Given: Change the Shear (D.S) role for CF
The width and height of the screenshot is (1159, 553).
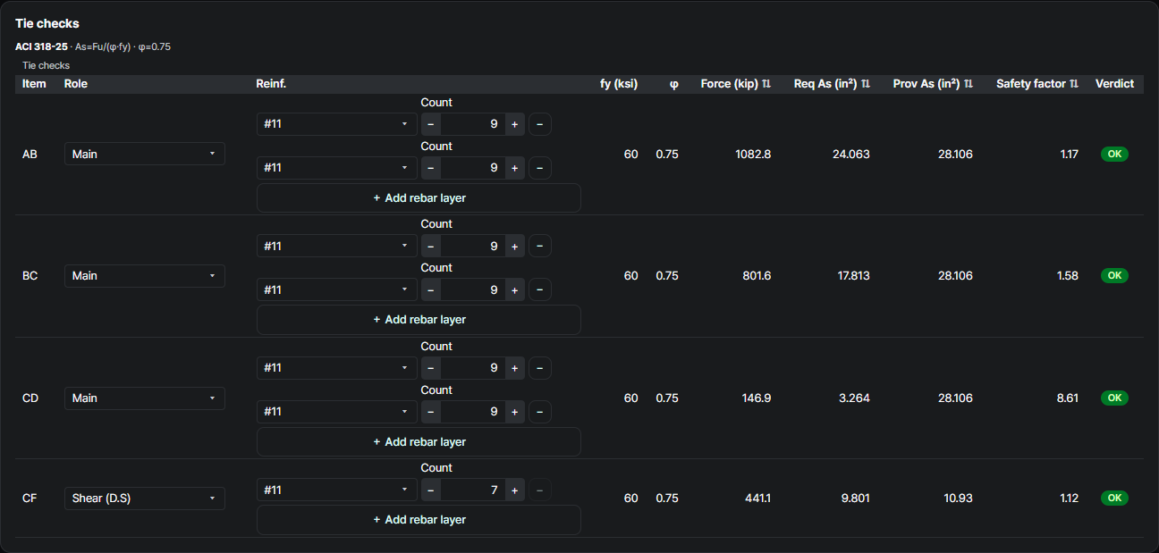Looking at the screenshot, I should tap(145, 499).
